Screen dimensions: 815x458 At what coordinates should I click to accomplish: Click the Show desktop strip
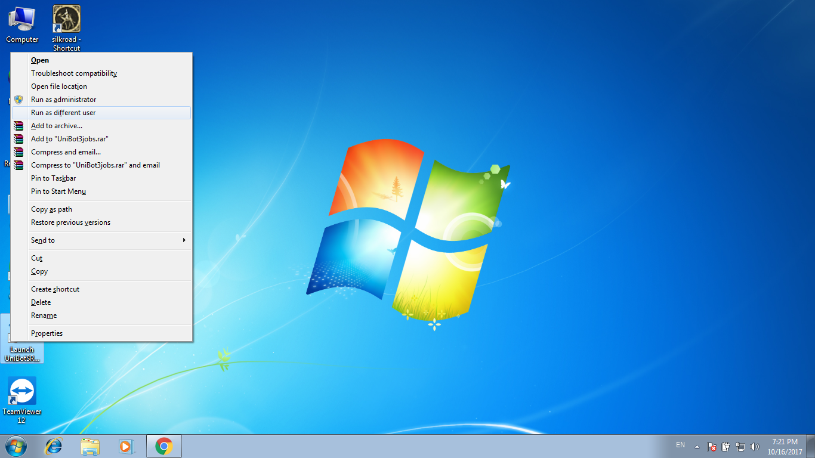click(811, 446)
